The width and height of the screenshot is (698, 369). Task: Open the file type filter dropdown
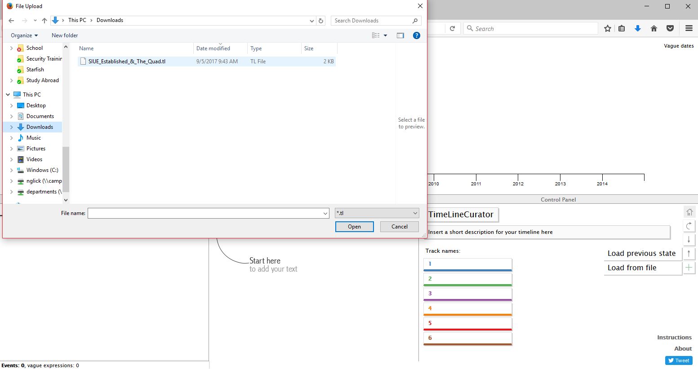377,213
